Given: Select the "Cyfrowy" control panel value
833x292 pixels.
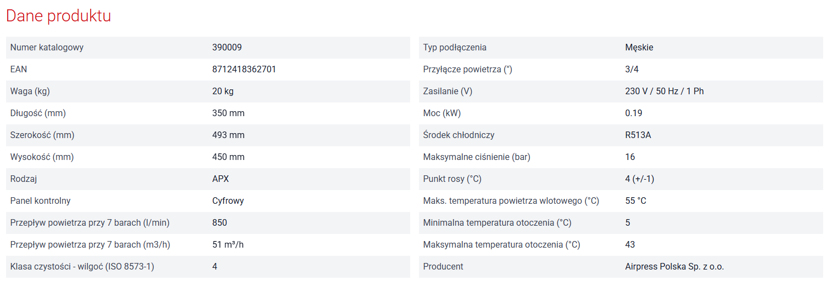Looking at the screenshot, I should pos(228,201).
